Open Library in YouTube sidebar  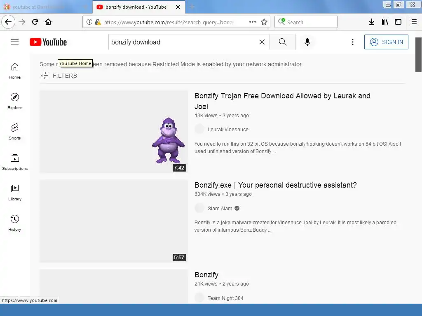click(15, 193)
